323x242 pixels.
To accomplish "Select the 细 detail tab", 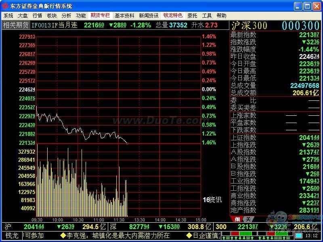I will 237,219.
